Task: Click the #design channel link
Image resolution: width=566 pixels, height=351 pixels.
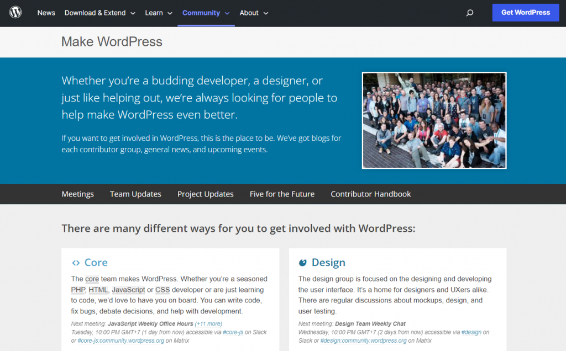Action: 471,332
